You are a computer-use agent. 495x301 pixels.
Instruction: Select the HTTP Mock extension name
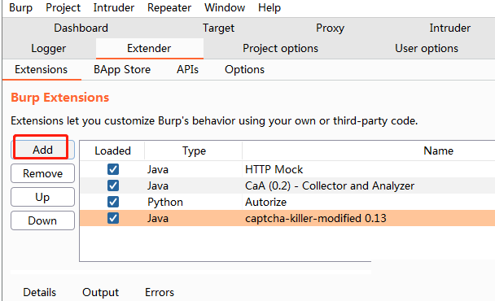(x=274, y=169)
